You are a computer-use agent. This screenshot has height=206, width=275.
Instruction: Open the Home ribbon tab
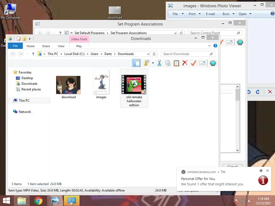(31, 46)
